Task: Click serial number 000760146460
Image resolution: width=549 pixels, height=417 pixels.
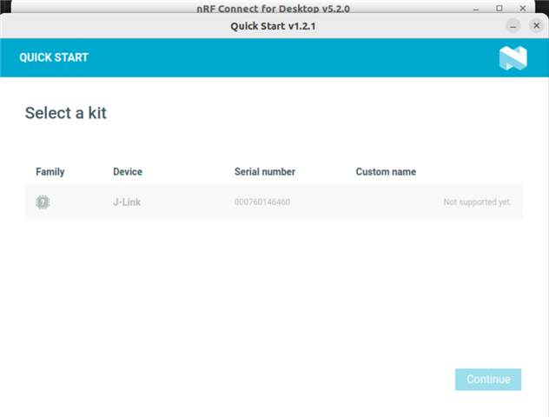Action: pos(262,202)
